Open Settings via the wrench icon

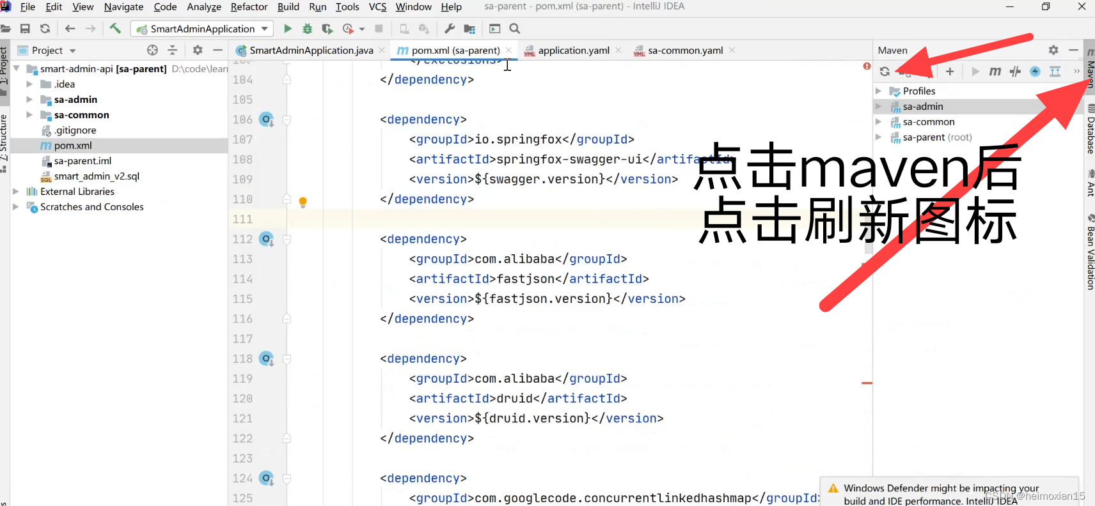tap(450, 29)
